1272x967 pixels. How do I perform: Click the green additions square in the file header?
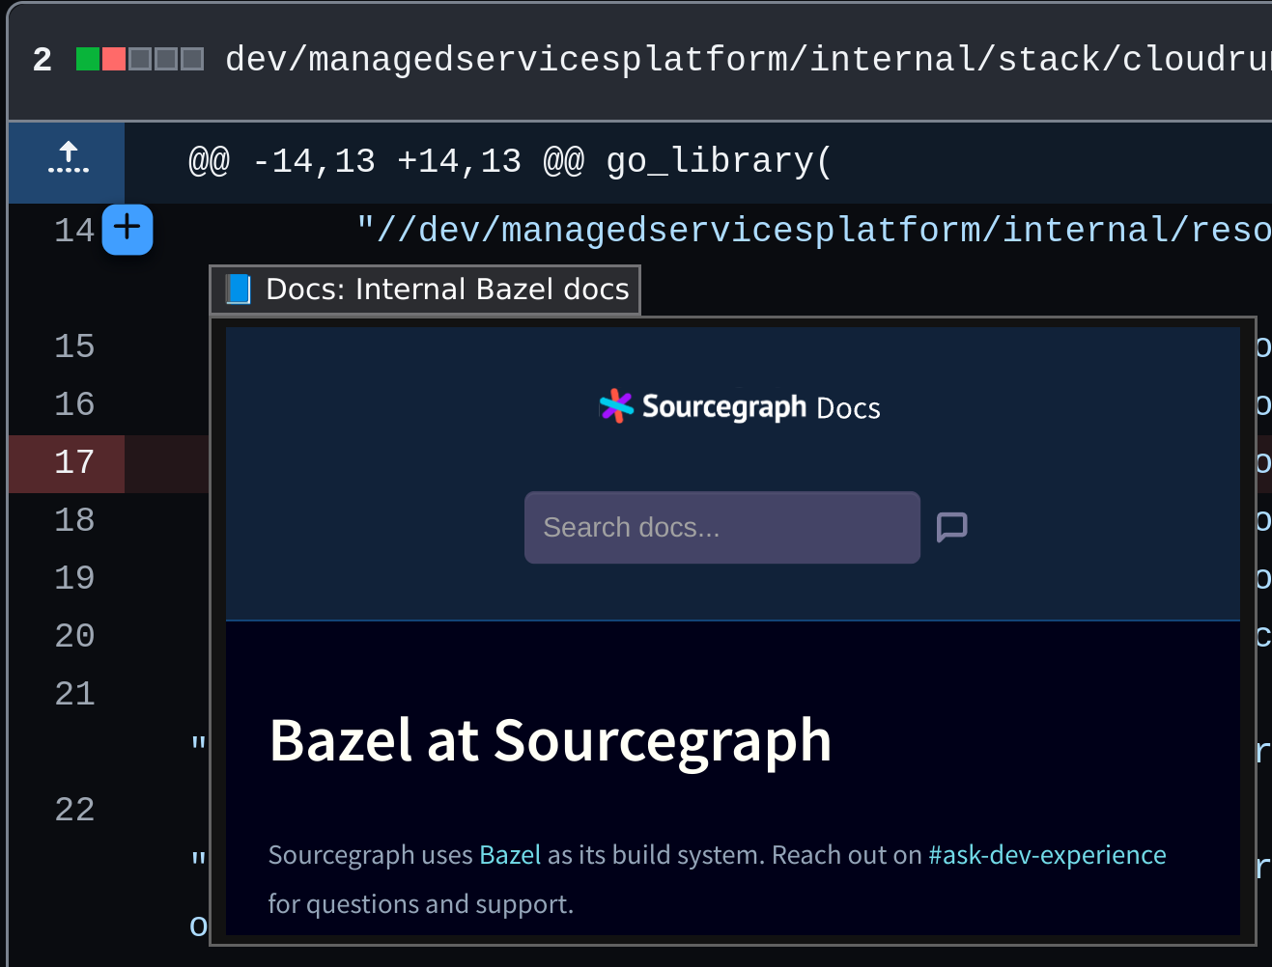[x=87, y=59]
